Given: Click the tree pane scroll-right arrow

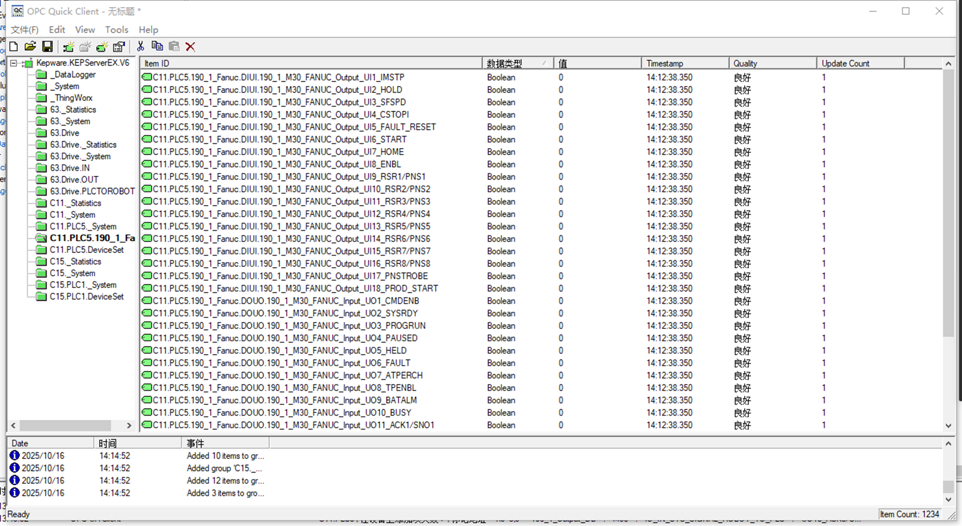Looking at the screenshot, I should tap(129, 425).
